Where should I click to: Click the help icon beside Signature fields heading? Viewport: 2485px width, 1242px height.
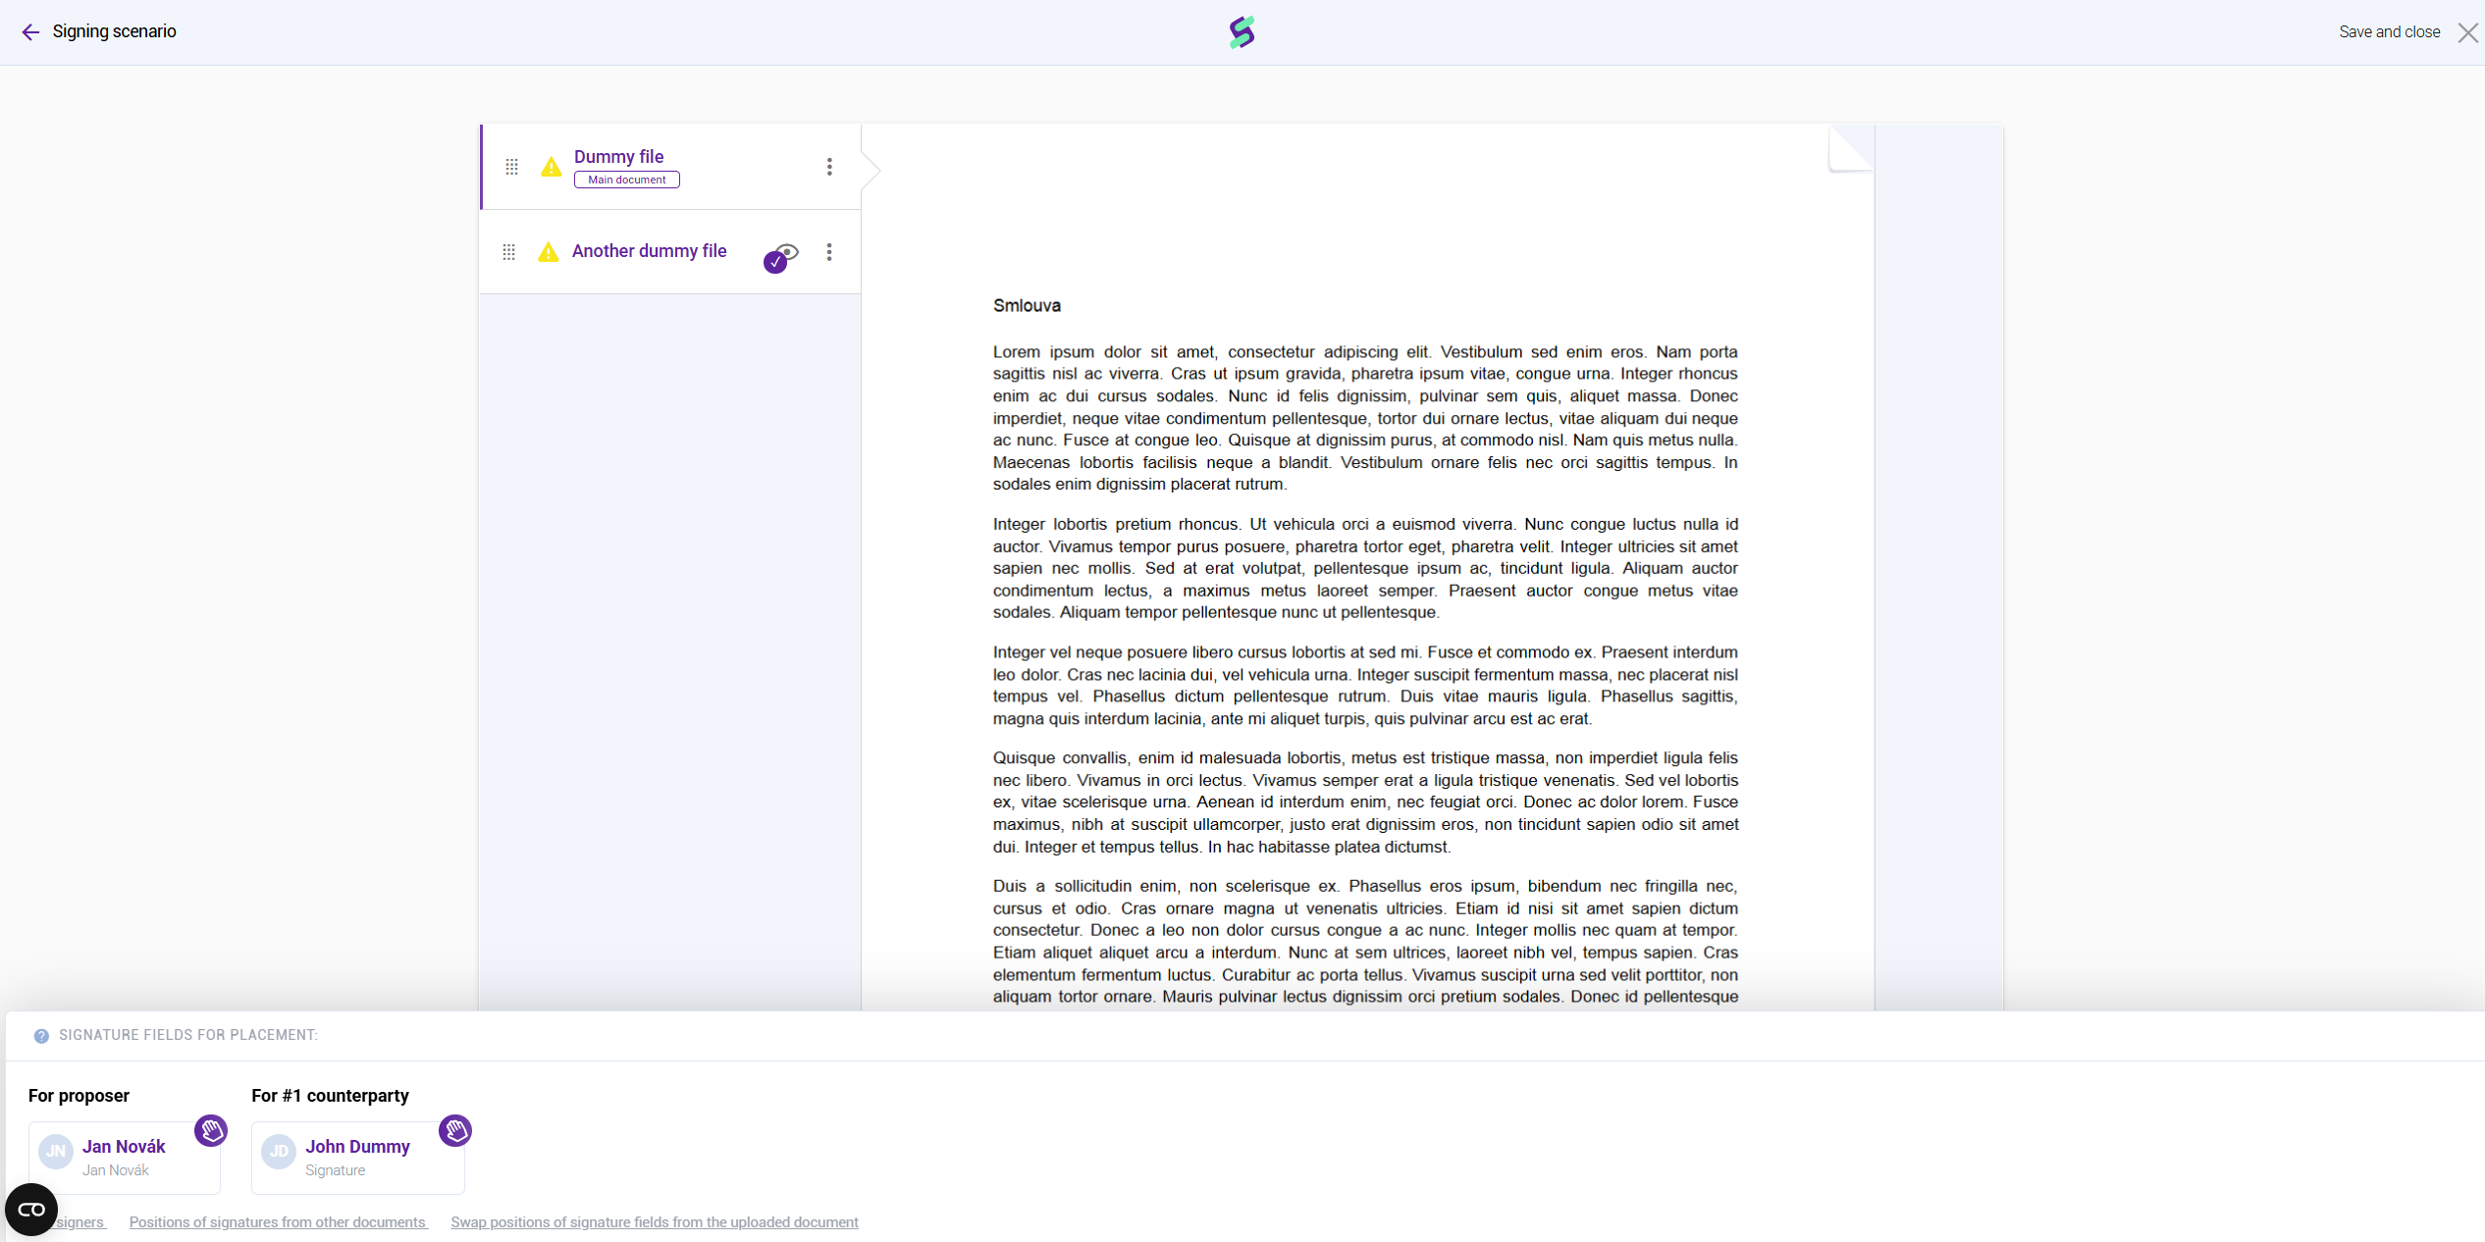(x=41, y=1036)
